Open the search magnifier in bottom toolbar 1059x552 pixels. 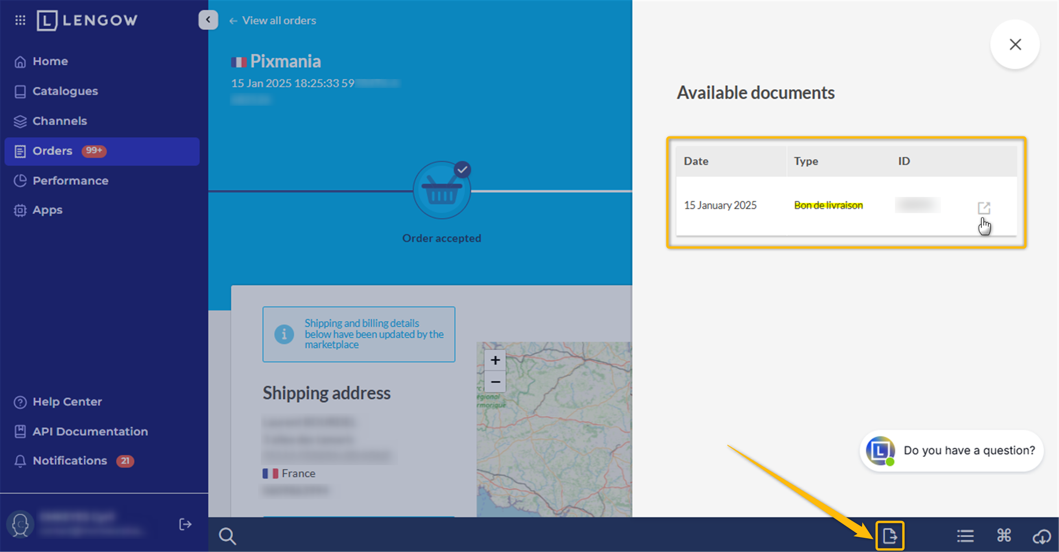tap(227, 536)
